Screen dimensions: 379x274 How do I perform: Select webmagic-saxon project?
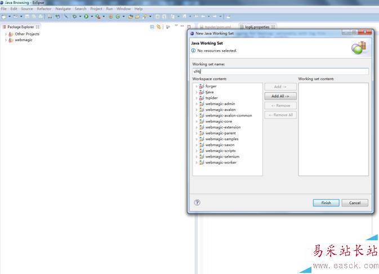pos(220,145)
